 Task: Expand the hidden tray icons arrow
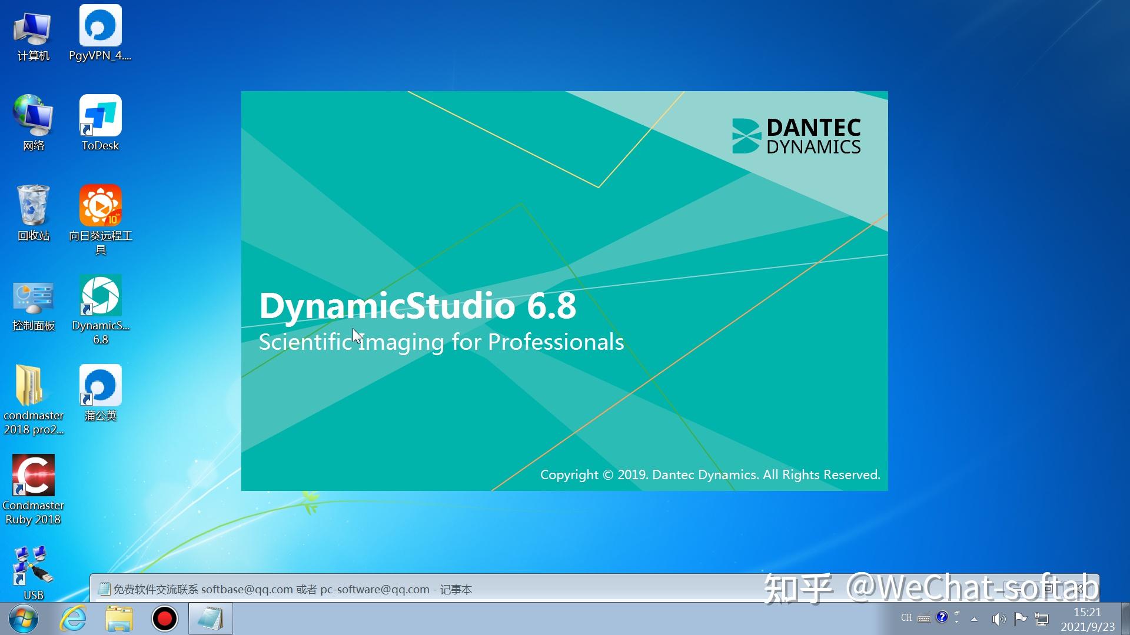click(x=975, y=619)
